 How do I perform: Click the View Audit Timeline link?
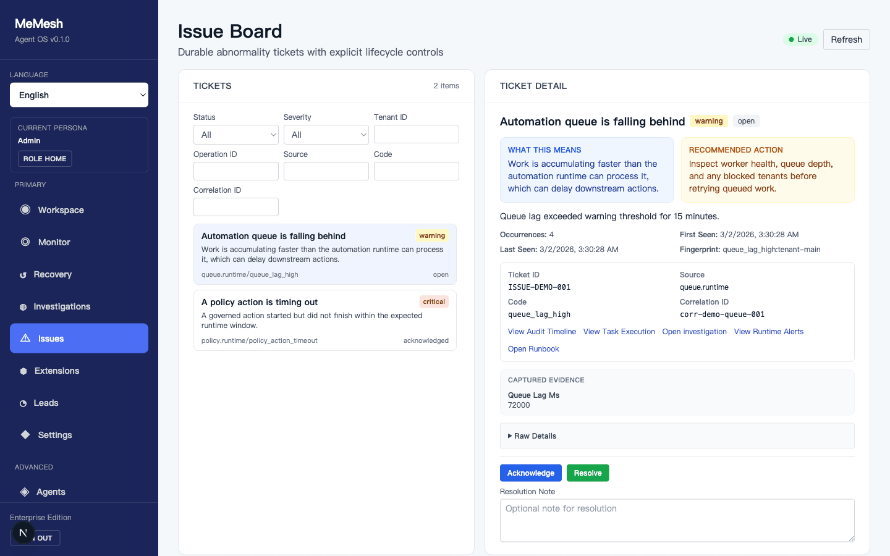tap(542, 331)
